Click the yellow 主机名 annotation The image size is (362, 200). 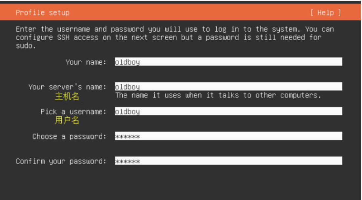click(67, 96)
